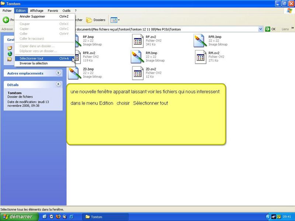Select the ZD.ov2 file icon

138,73
